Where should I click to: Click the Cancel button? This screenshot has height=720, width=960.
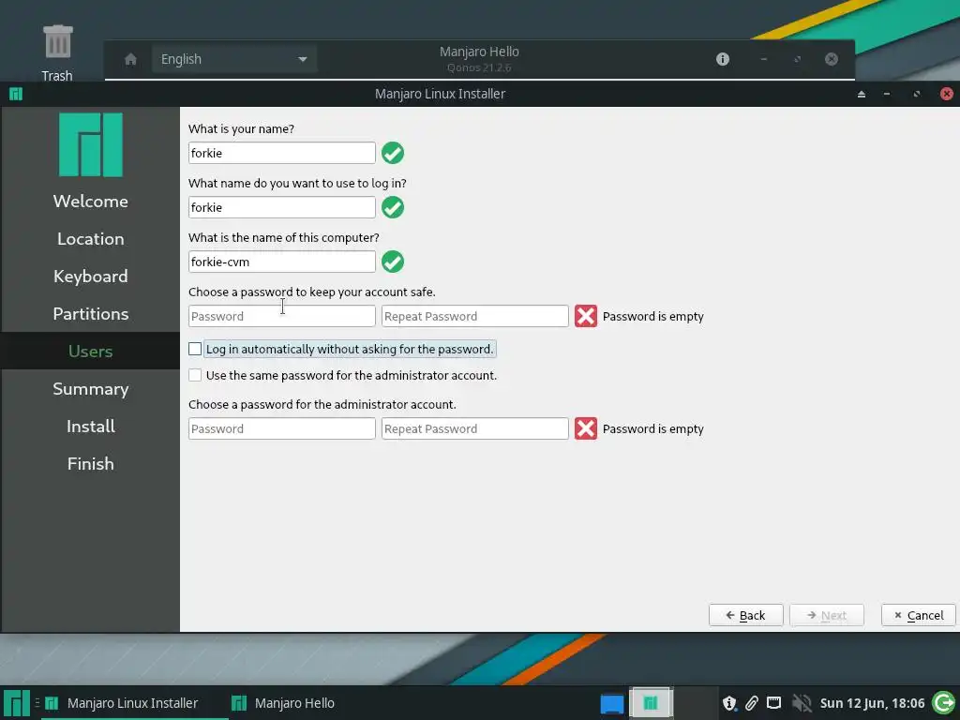pos(919,615)
